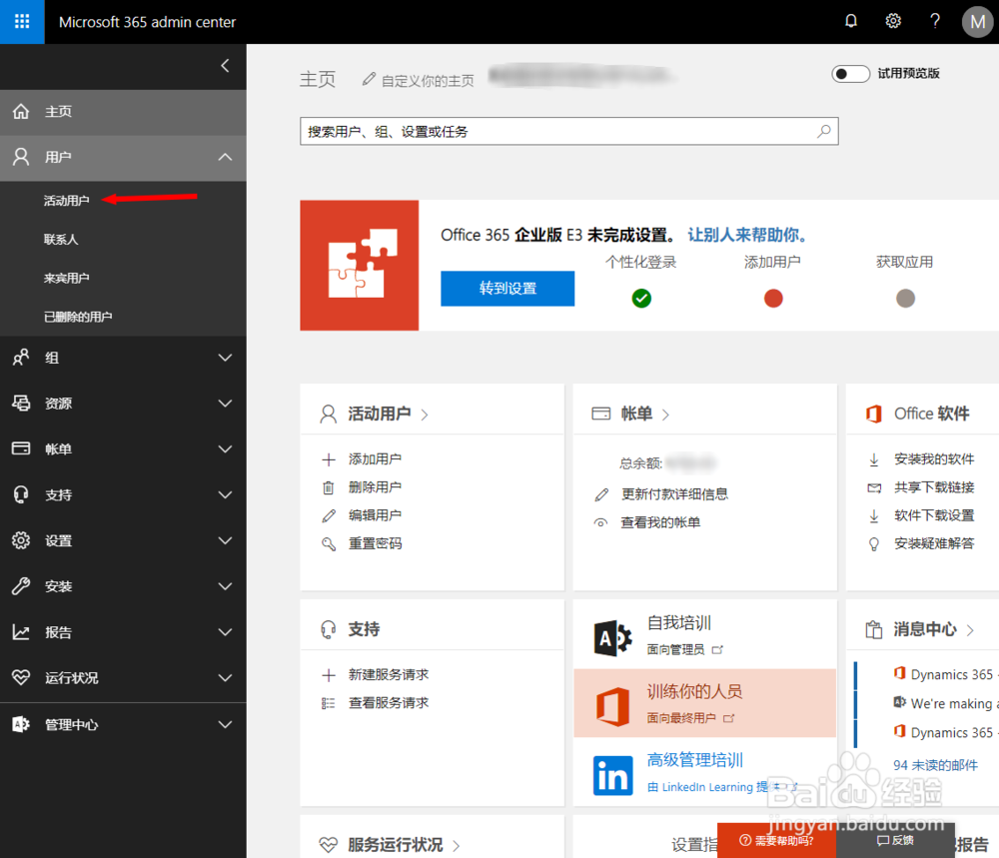Open 94 未读的邮件 link
Screen dimensions: 999x858
[935, 765]
